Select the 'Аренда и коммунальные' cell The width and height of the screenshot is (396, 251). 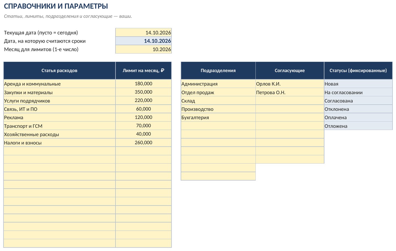59,84
